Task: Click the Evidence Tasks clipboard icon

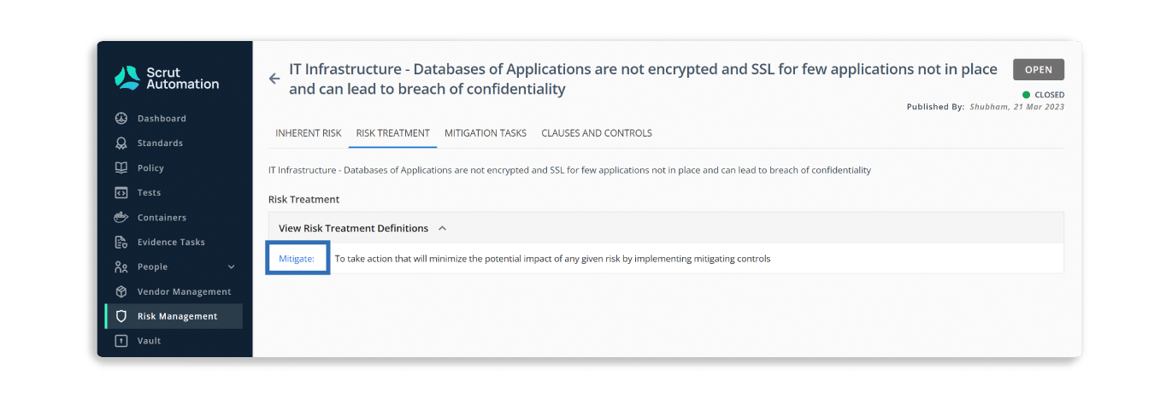Action: tap(121, 242)
